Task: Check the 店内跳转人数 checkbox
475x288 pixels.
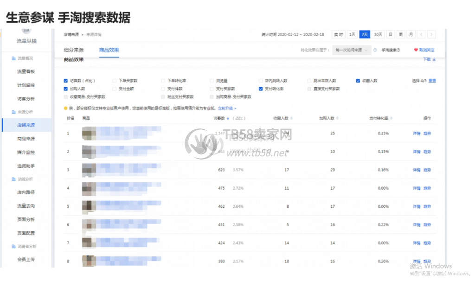Action: coord(261,81)
